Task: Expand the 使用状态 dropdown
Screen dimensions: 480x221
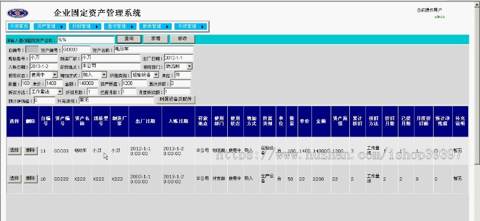Action: coord(54,75)
